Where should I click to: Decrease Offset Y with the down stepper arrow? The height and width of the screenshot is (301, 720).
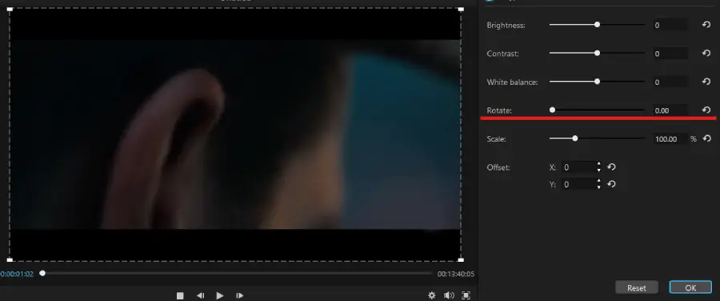598,187
